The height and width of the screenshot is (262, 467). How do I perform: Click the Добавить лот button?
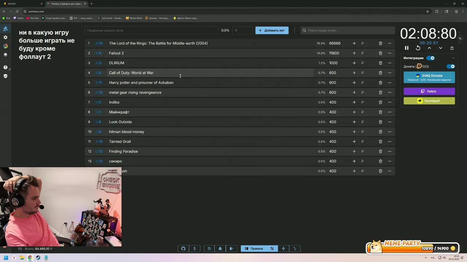pyautogui.click(x=272, y=31)
